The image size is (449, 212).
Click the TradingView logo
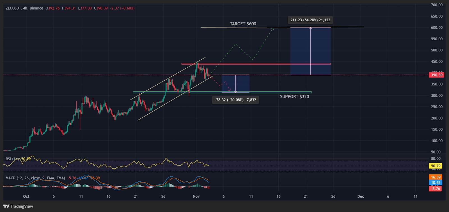(18, 206)
